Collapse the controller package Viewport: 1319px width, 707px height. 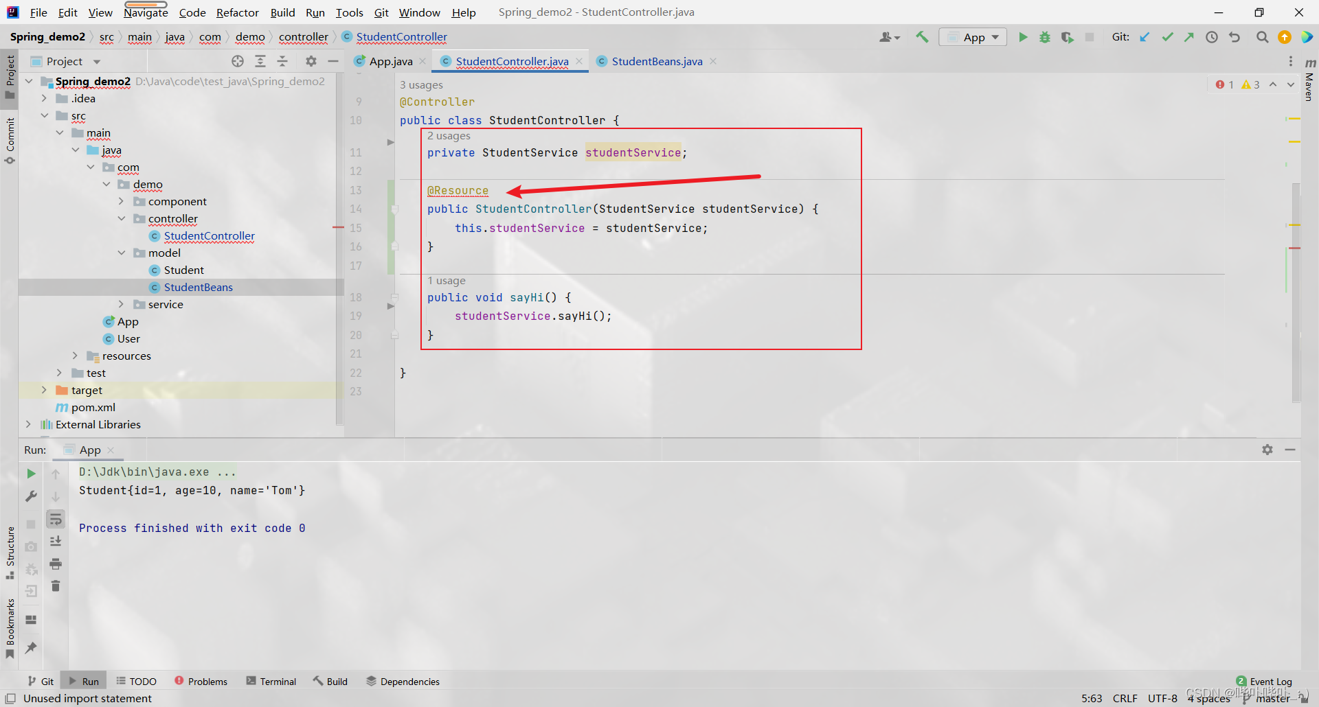121,218
